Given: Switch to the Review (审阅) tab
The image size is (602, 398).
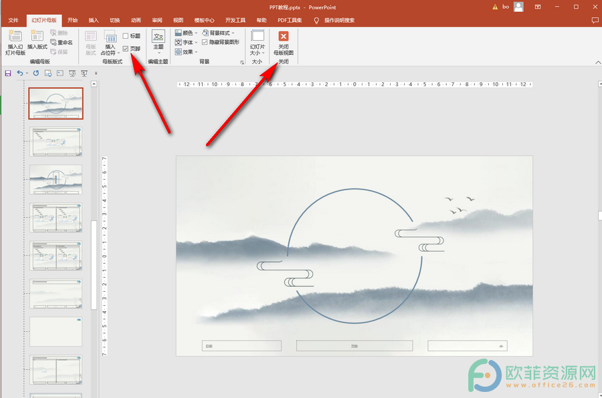Looking at the screenshot, I should point(157,20).
